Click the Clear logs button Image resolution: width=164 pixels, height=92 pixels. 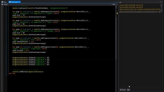[x=128, y=90]
